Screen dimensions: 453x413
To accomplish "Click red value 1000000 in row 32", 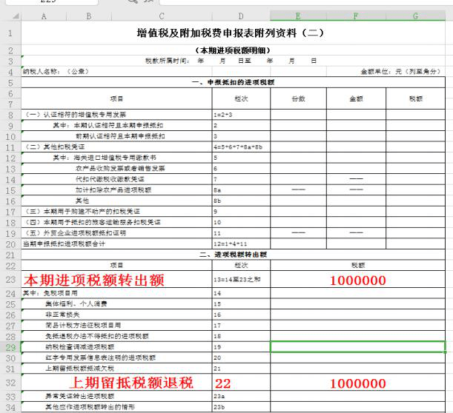I will [358, 383].
